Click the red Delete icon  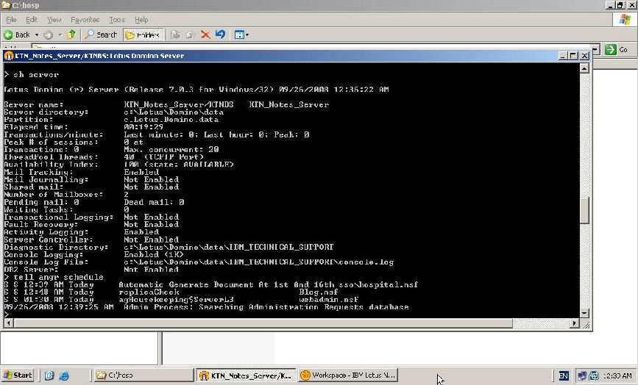coord(205,35)
